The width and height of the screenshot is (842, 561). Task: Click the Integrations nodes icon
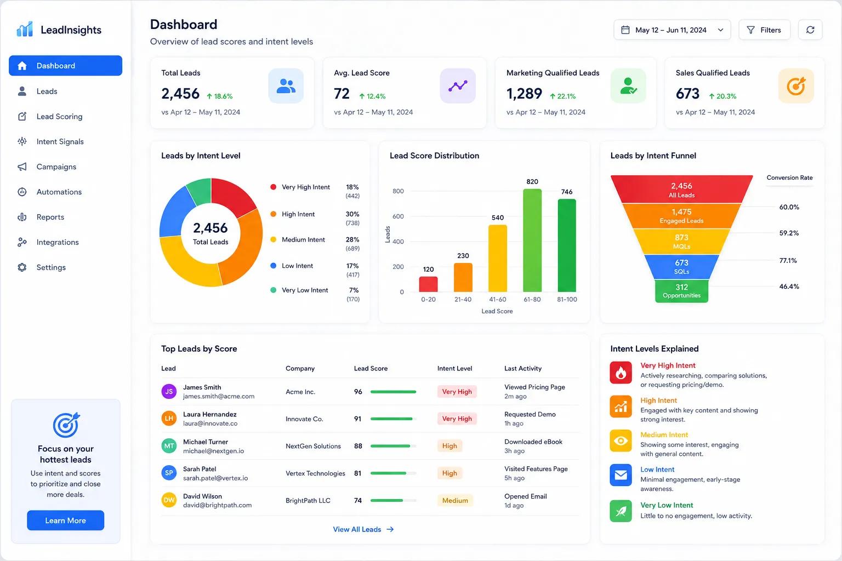coord(22,242)
